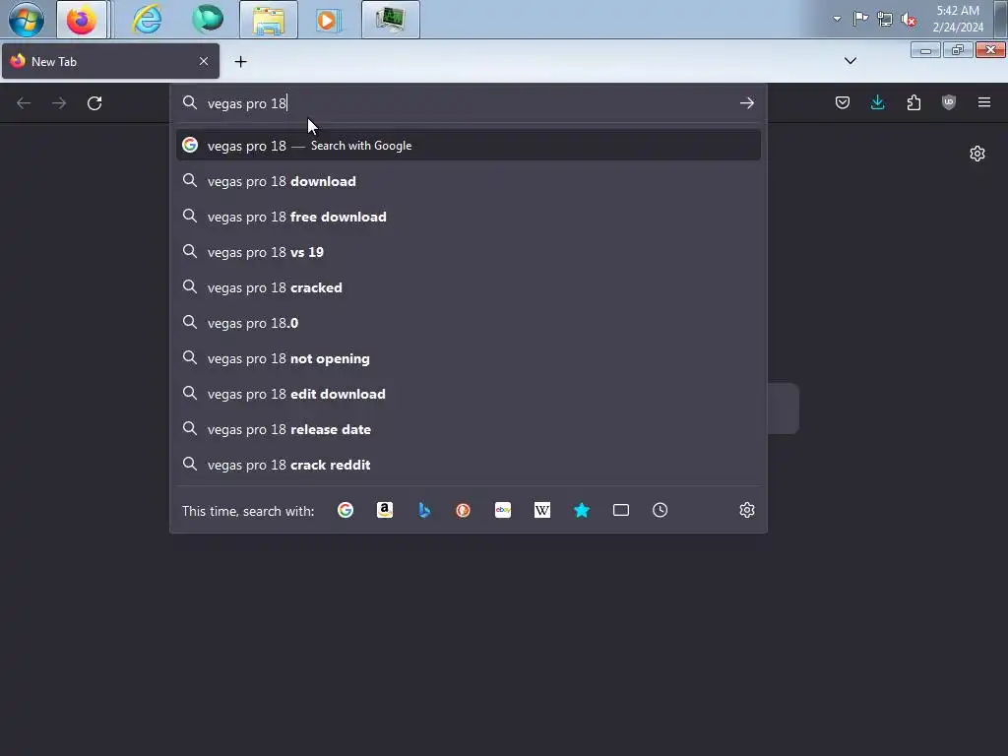Open the Firefox hamburger application menu
The width and height of the screenshot is (1008, 756).
(983, 102)
